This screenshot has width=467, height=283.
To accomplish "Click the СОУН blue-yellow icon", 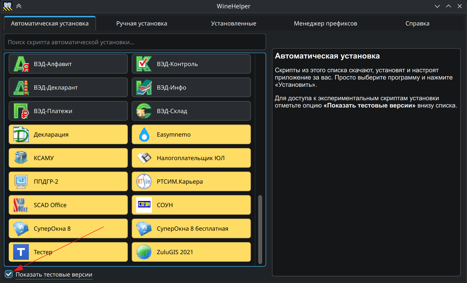I will tap(144, 205).
